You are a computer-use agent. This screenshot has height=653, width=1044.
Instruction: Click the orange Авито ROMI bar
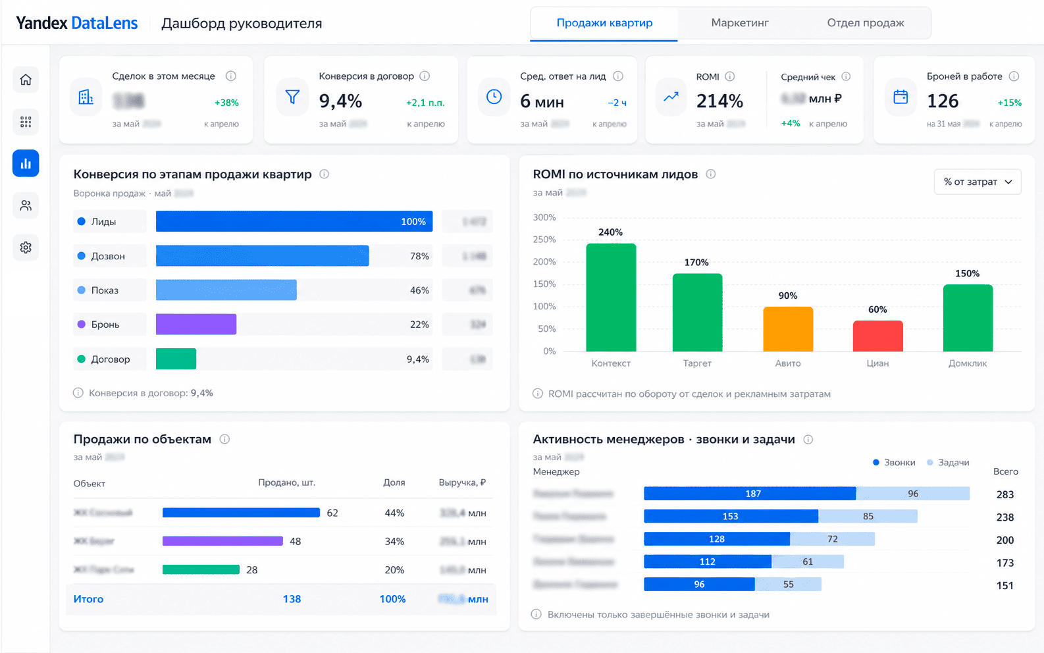788,329
